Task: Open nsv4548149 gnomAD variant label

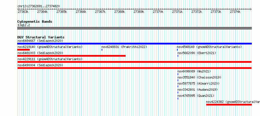Action: tap(209, 47)
